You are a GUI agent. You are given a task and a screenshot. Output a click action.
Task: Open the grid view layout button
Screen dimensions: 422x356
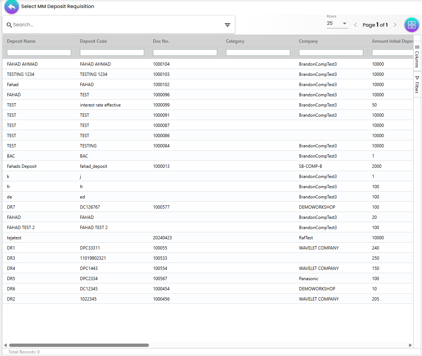(411, 25)
